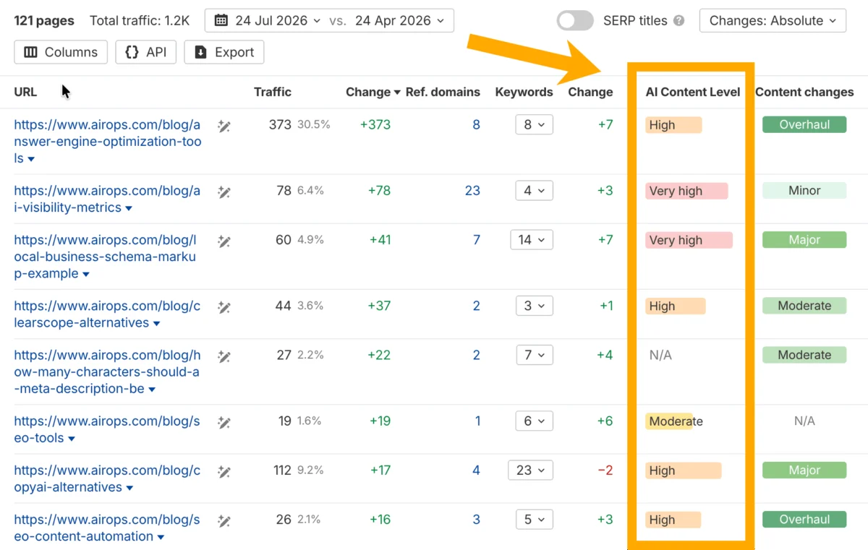Export the table with the Export button
This screenshot has height=550, width=868.
pyautogui.click(x=224, y=52)
